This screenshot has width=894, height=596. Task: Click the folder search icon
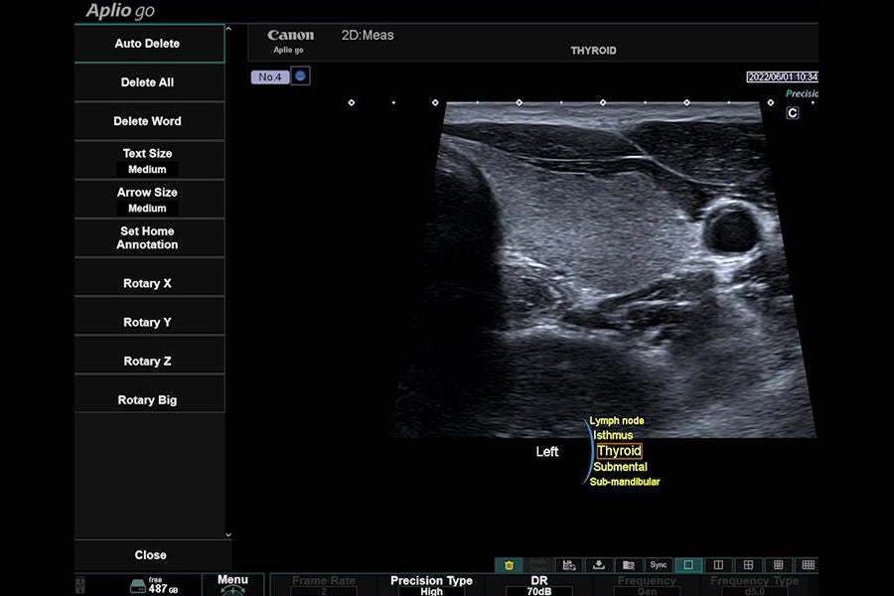tap(629, 564)
